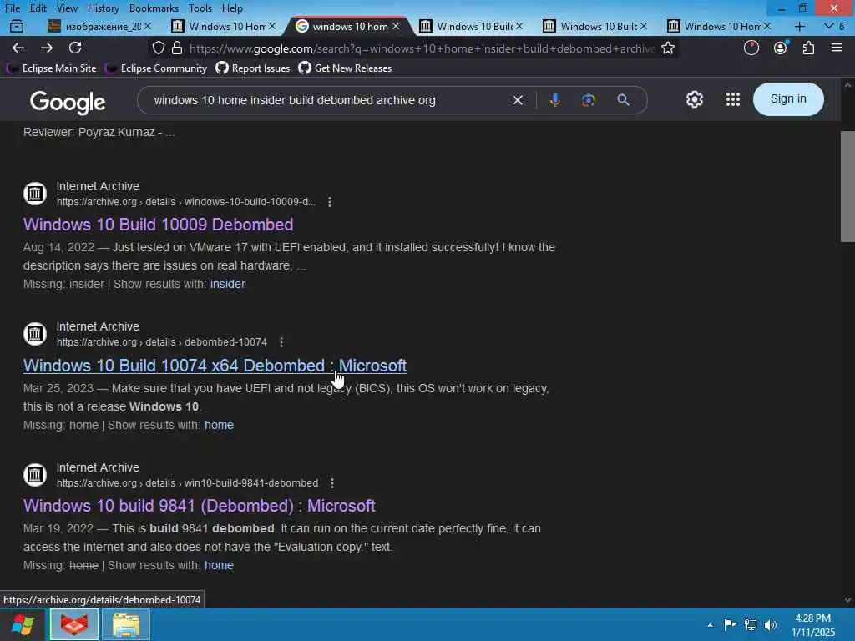Open the Extensions puzzle-piece menu
Viewport: 855px width, 641px height.
[808, 48]
